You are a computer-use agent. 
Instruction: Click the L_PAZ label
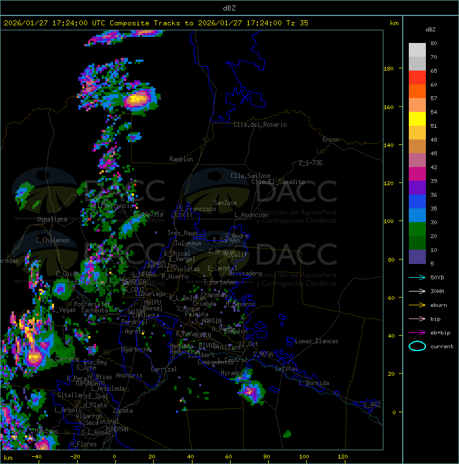pyautogui.click(x=372, y=405)
